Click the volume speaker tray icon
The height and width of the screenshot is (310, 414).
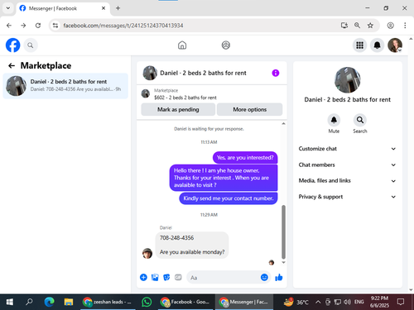coord(347,302)
